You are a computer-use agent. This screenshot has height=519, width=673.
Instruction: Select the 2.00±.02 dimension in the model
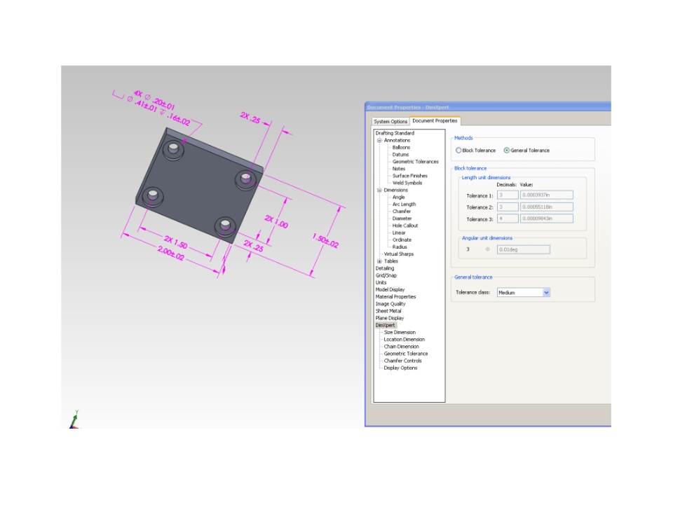tap(171, 253)
